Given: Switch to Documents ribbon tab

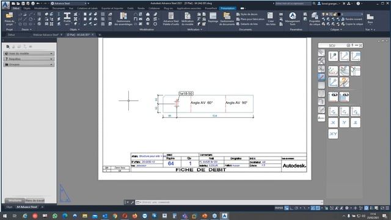Looking at the screenshot, I should (59, 8).
